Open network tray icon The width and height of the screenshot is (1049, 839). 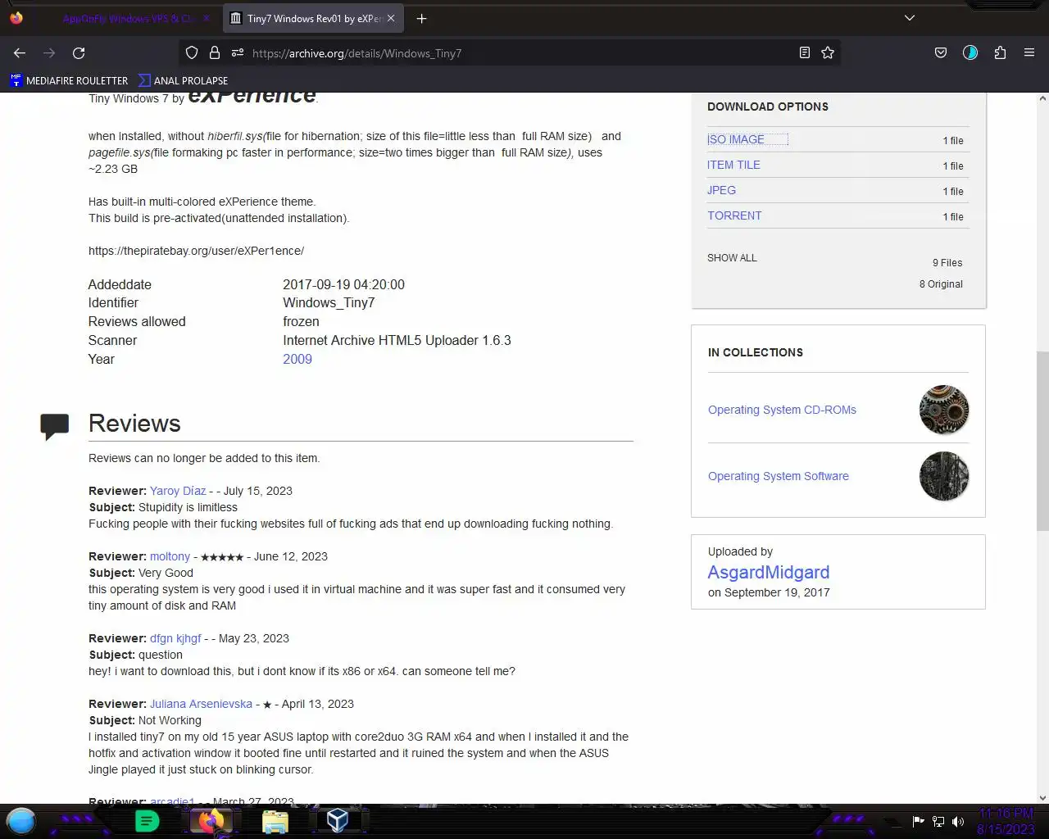[938, 821]
